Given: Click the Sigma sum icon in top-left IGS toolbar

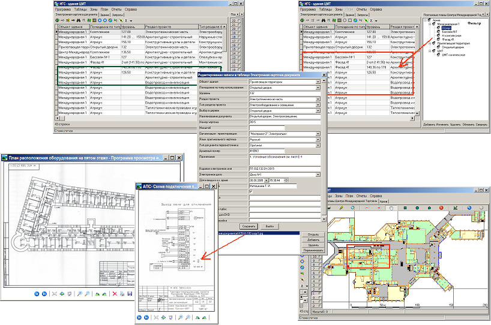Looking at the screenshot, I should click(x=126, y=20).
